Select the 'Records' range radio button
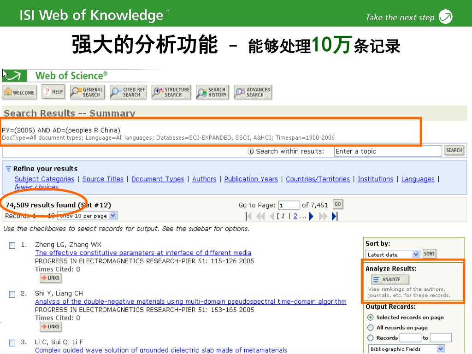The width and height of the screenshot is (472, 354). pos(371,338)
